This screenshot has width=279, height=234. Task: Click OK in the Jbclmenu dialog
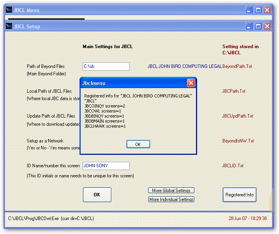(138, 144)
